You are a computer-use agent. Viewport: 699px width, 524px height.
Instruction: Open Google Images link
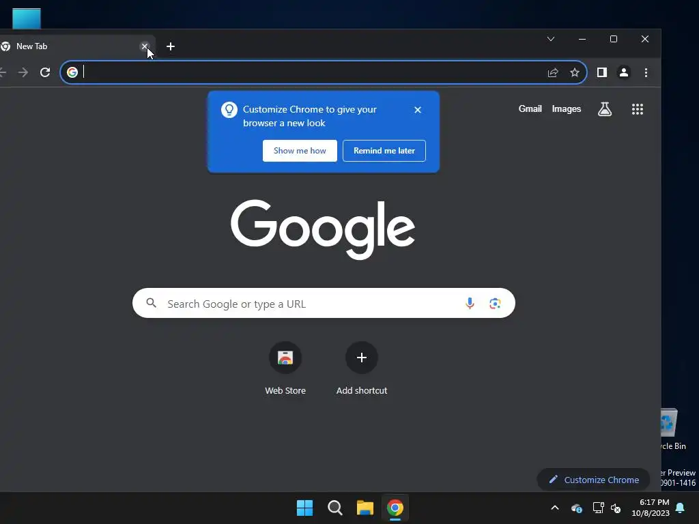pos(566,108)
